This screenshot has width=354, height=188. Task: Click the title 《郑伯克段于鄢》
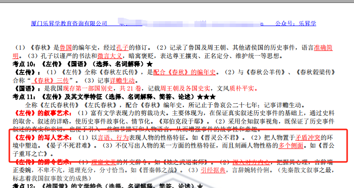[x=182, y=121]
